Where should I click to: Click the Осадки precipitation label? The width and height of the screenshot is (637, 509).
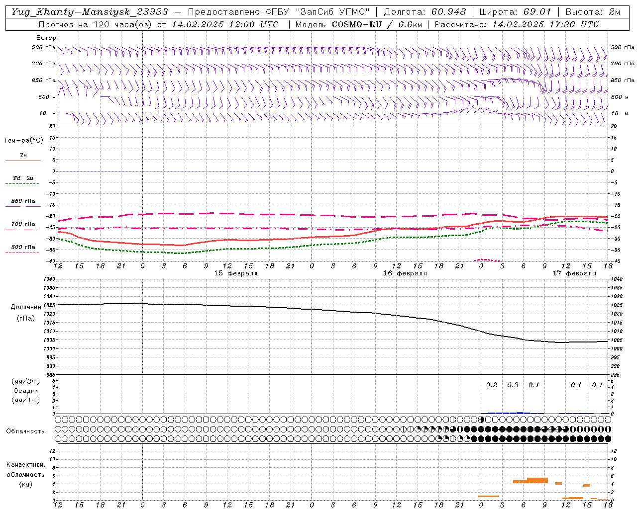point(26,391)
